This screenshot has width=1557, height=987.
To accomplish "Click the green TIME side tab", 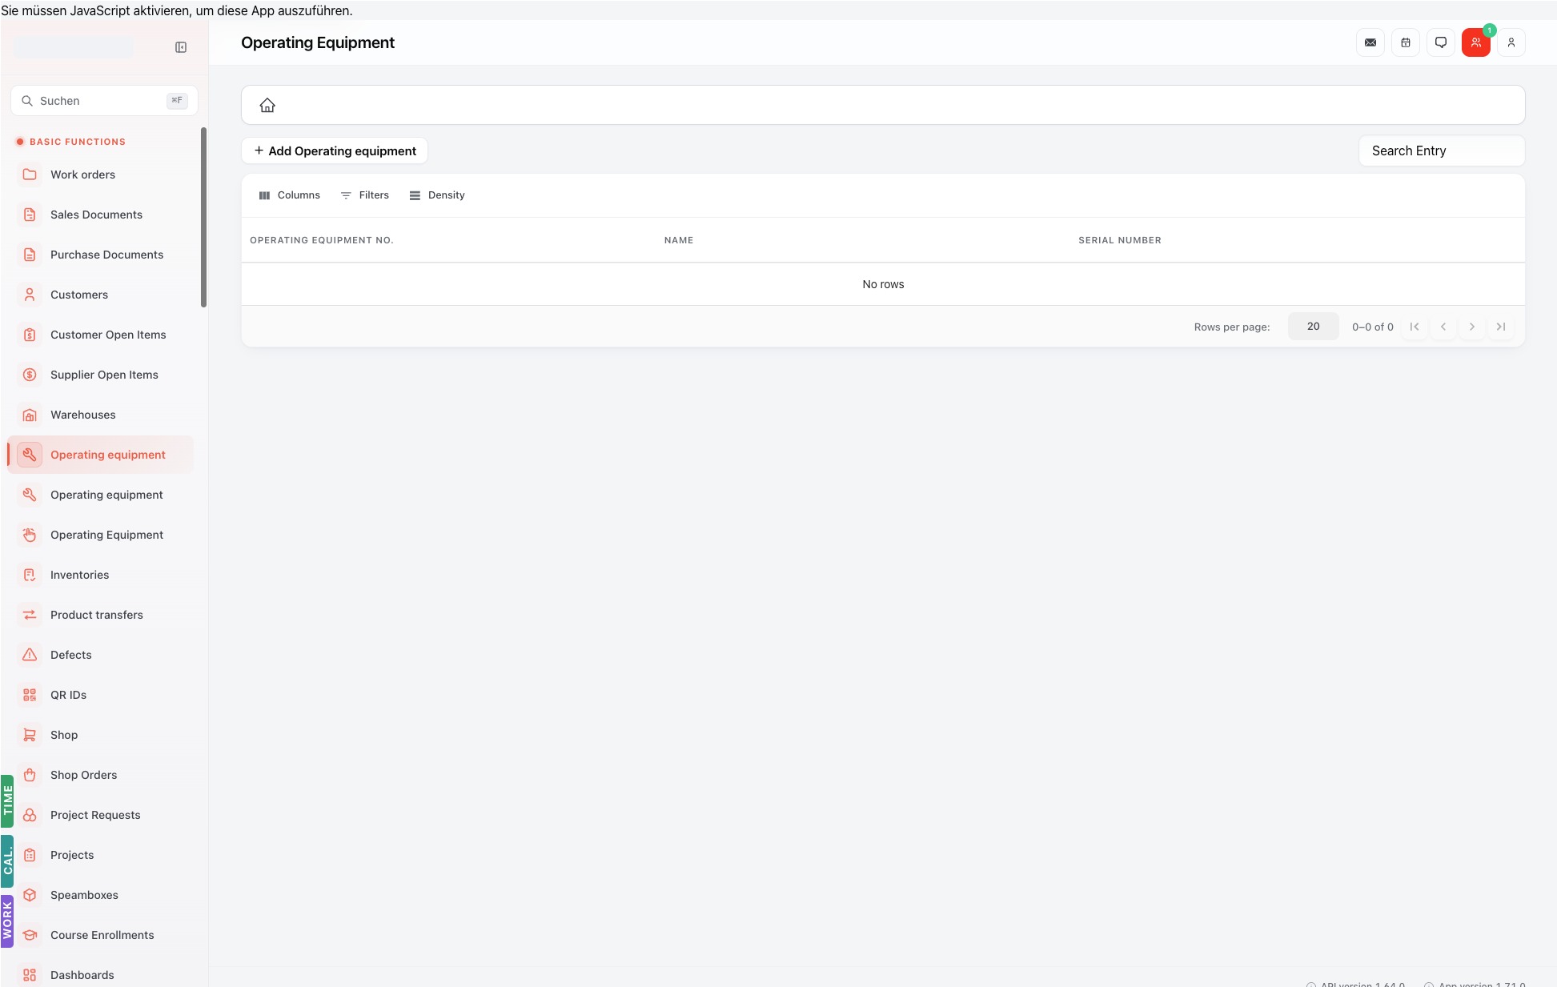I will [x=7, y=800].
